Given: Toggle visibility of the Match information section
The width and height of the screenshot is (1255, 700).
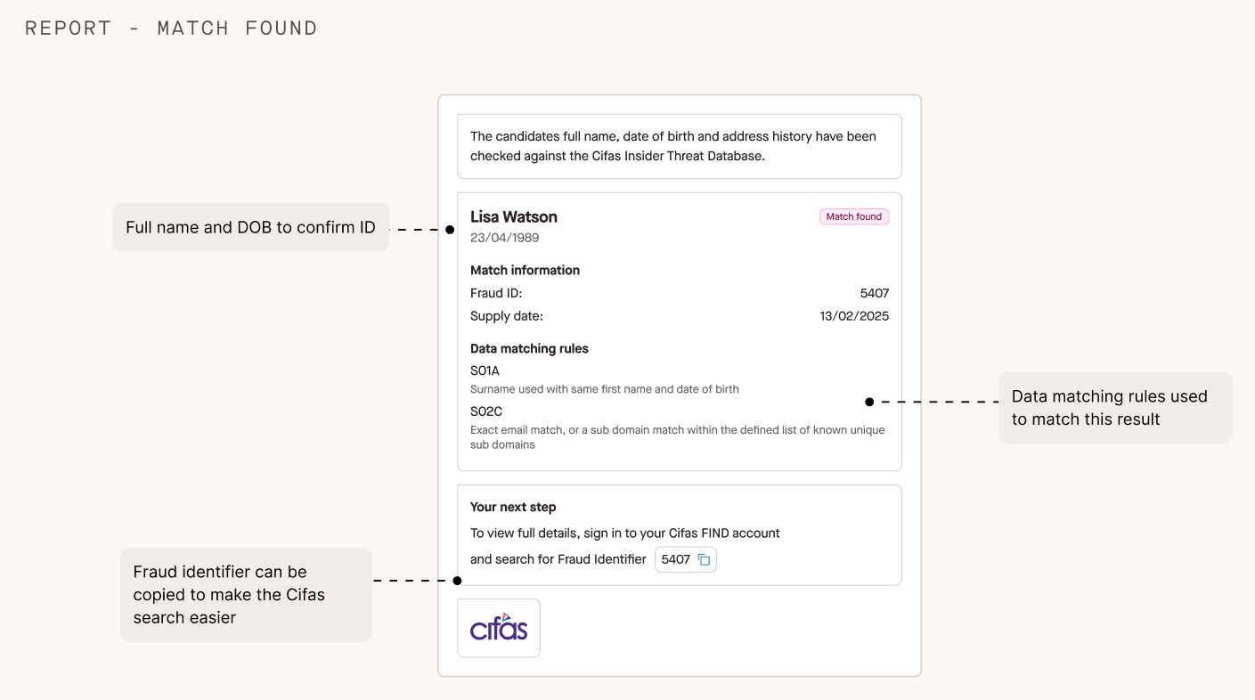Looking at the screenshot, I should pos(525,270).
